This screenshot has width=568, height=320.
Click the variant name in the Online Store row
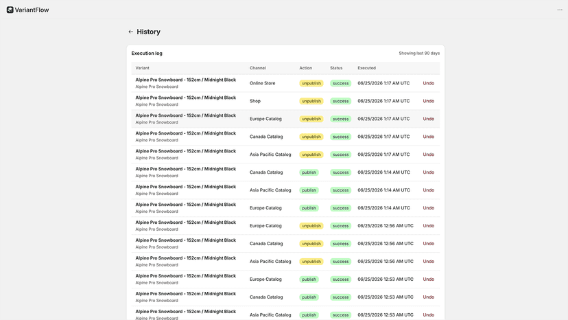tap(185, 80)
